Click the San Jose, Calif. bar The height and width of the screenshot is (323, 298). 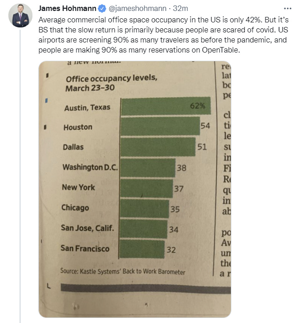(x=143, y=228)
